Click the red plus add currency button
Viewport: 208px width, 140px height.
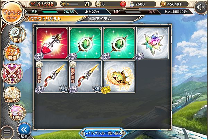coord(123,4)
